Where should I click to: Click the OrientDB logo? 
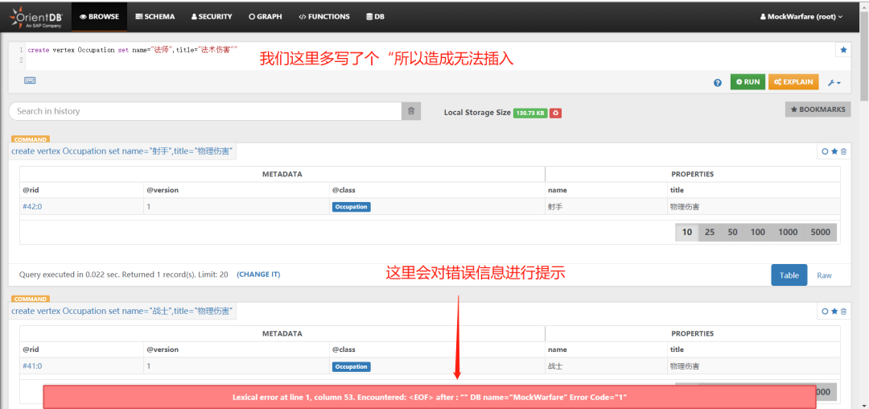(x=35, y=18)
